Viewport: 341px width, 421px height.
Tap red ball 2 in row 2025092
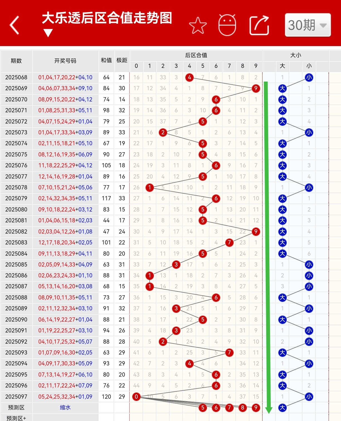[x=163, y=342]
